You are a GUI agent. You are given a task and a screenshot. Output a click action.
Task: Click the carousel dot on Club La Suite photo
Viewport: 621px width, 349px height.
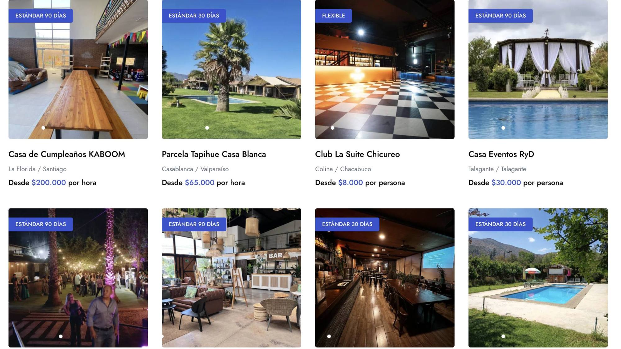click(333, 128)
